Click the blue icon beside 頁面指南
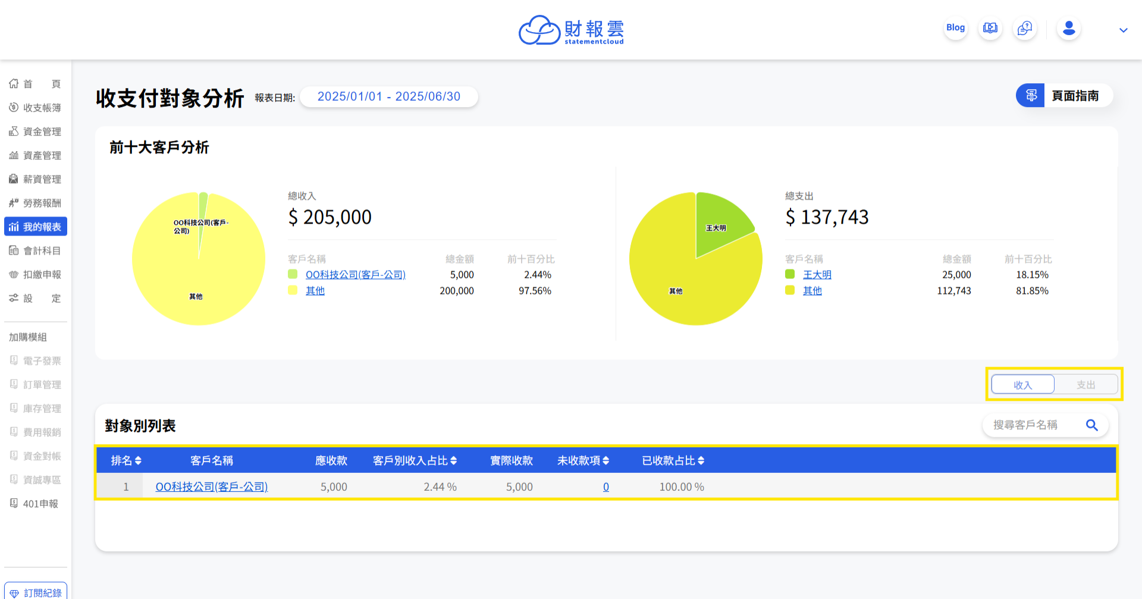Image resolution: width=1142 pixels, height=599 pixels. pyautogui.click(x=1031, y=96)
